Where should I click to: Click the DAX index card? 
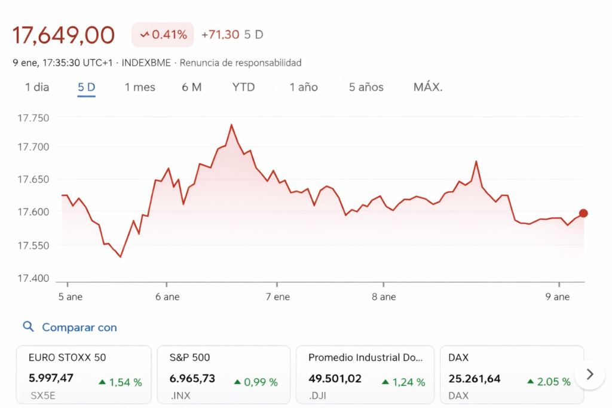point(511,374)
